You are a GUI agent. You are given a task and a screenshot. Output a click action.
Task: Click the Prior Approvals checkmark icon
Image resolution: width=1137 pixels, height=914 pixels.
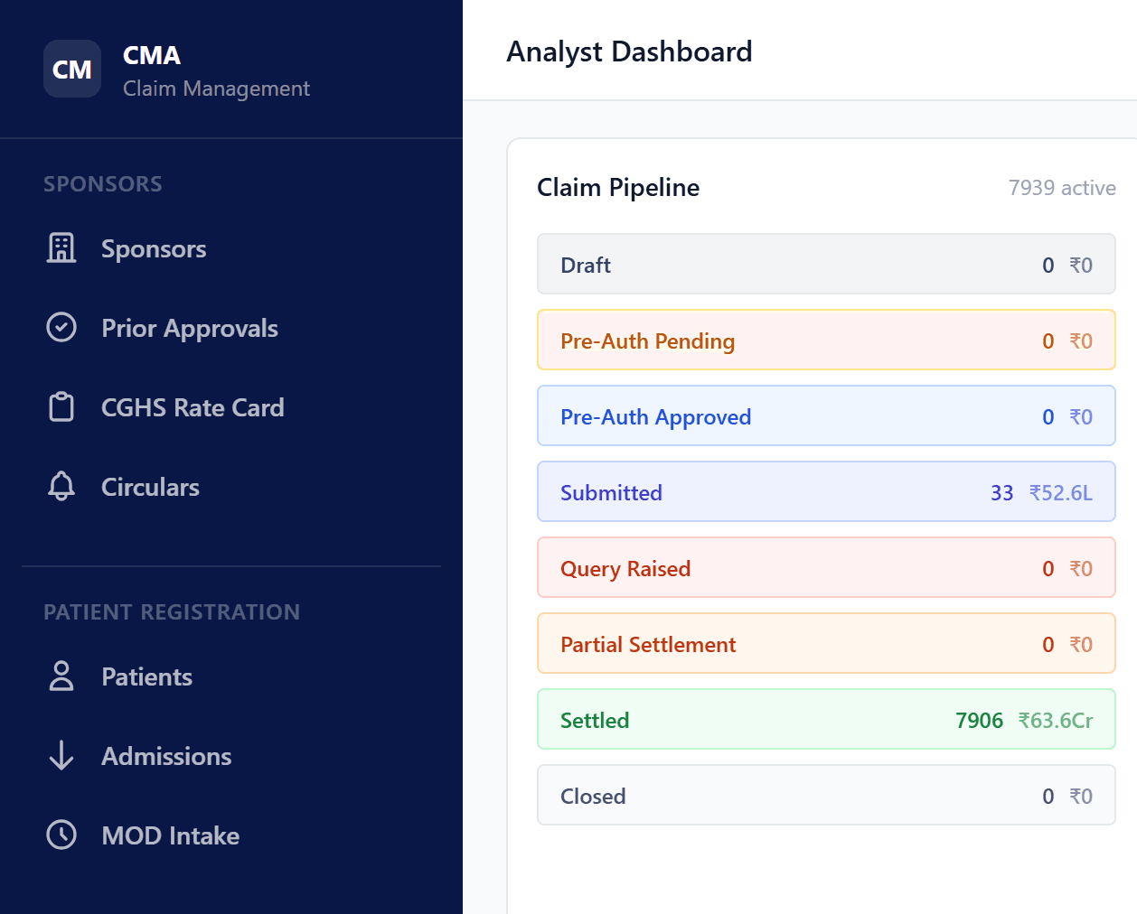61,328
